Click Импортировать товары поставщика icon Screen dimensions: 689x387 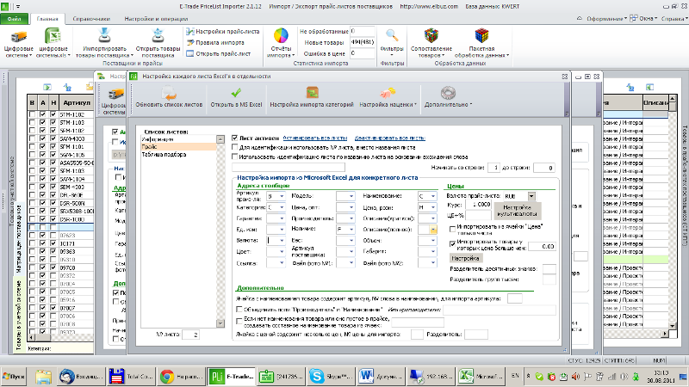pyautogui.click(x=104, y=43)
